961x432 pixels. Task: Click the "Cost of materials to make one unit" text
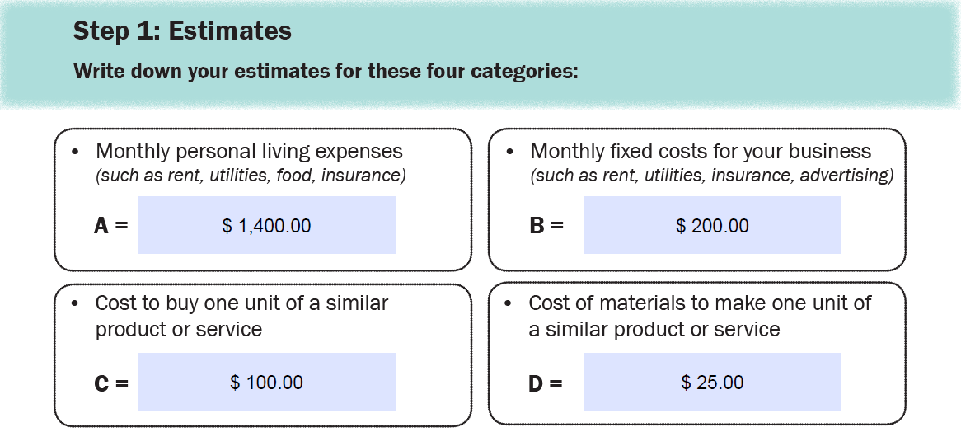700,303
